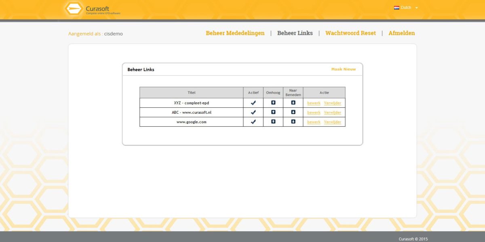Toggle Actief checkmark for XYZ - compleet-epd
Screen dimensions: 485x242
253,102
